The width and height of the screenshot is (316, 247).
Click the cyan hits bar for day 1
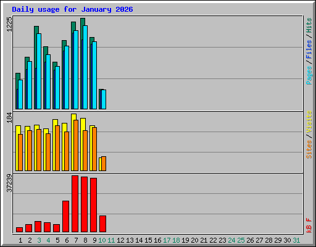20,94
